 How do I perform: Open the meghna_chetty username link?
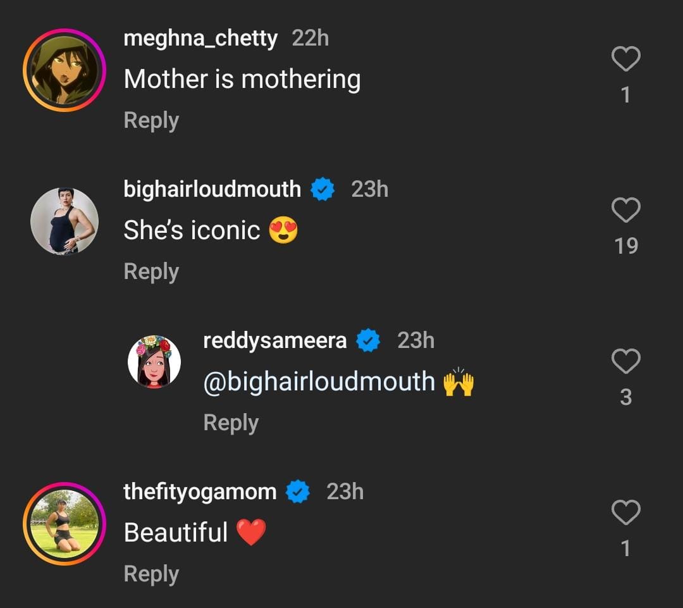pos(200,39)
